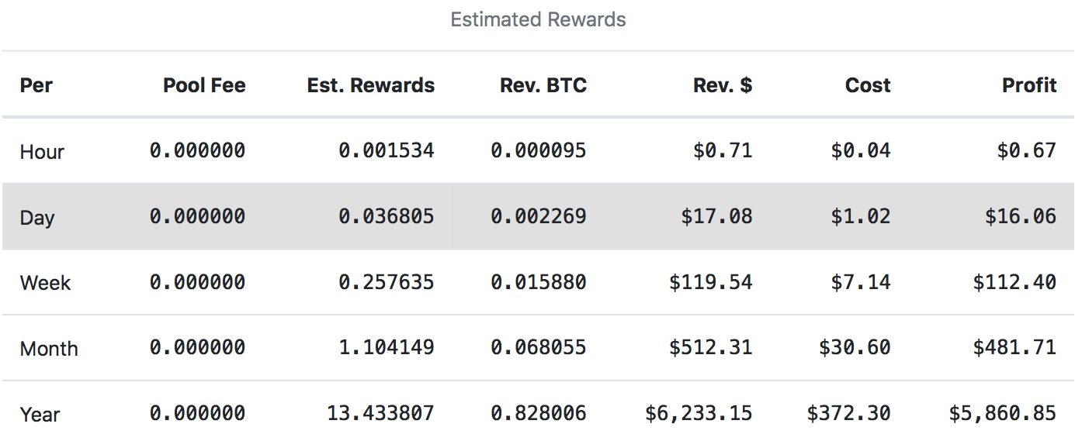The height and width of the screenshot is (441, 1082).
Task: Click the monthly Rev. BTC 0.068055 value
Action: coord(538,348)
